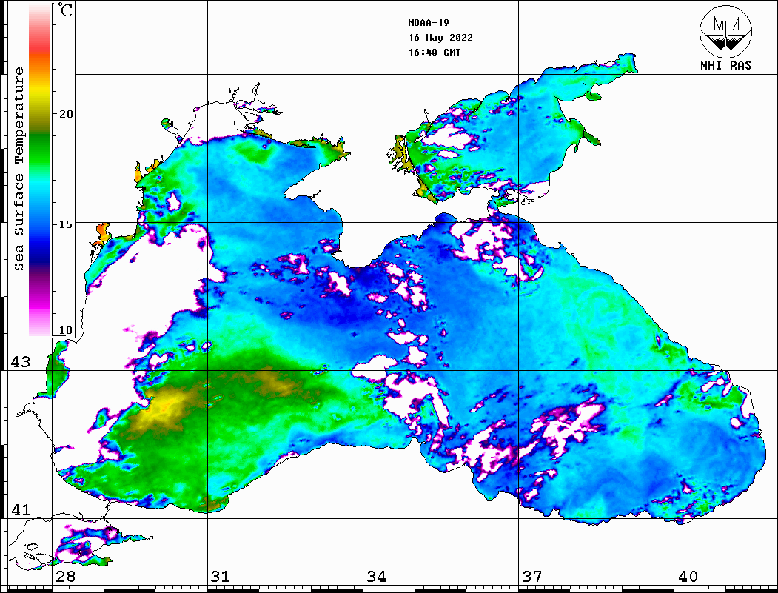Click the longitude label '34'
This screenshot has width=778, height=593.
[376, 576]
